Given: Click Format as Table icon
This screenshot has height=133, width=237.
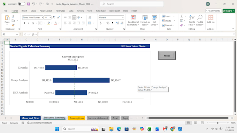Looking at the screenshot, I should click(145, 18).
